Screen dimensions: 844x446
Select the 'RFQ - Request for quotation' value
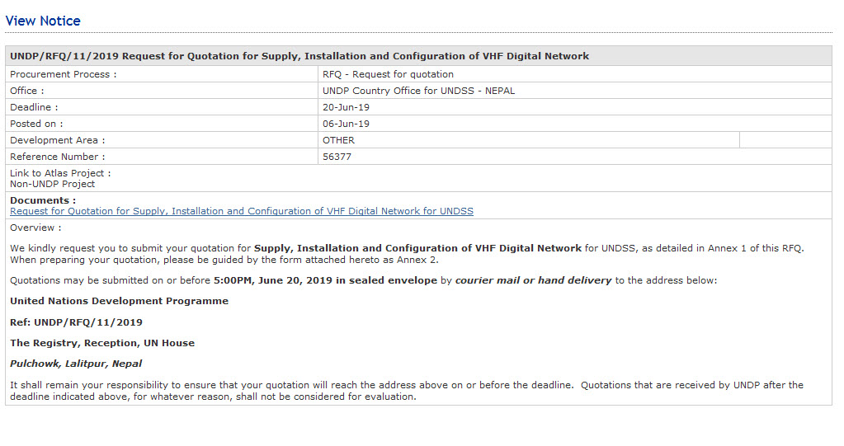pyautogui.click(x=388, y=74)
